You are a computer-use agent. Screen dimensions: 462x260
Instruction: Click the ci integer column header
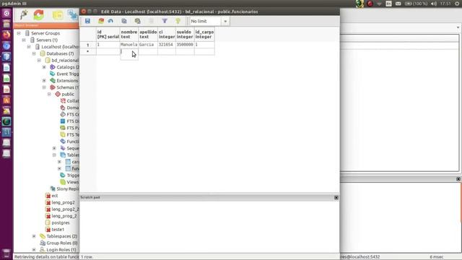tap(167, 34)
